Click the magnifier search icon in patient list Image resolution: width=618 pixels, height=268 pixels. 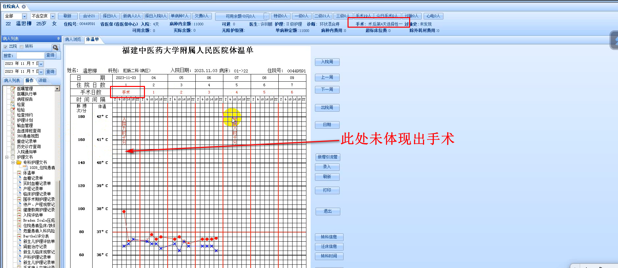[56, 48]
